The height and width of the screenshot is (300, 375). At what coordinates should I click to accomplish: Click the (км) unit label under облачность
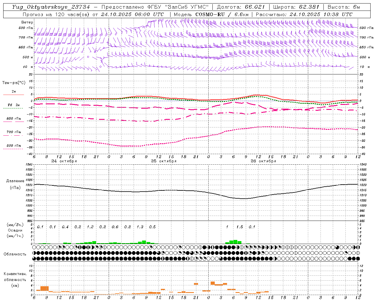point(15,285)
